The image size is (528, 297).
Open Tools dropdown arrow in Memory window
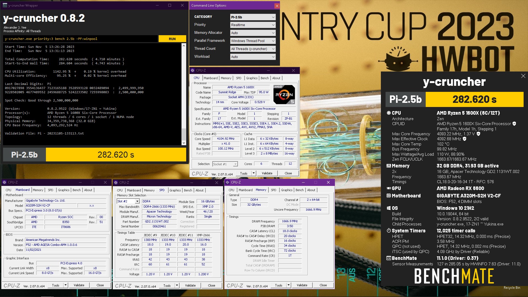288,285
